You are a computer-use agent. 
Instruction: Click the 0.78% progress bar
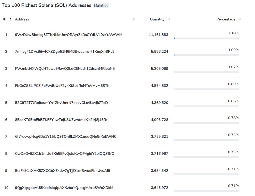coord(206,123)
